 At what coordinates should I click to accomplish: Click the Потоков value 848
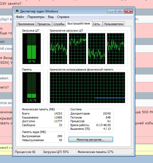(108, 117)
